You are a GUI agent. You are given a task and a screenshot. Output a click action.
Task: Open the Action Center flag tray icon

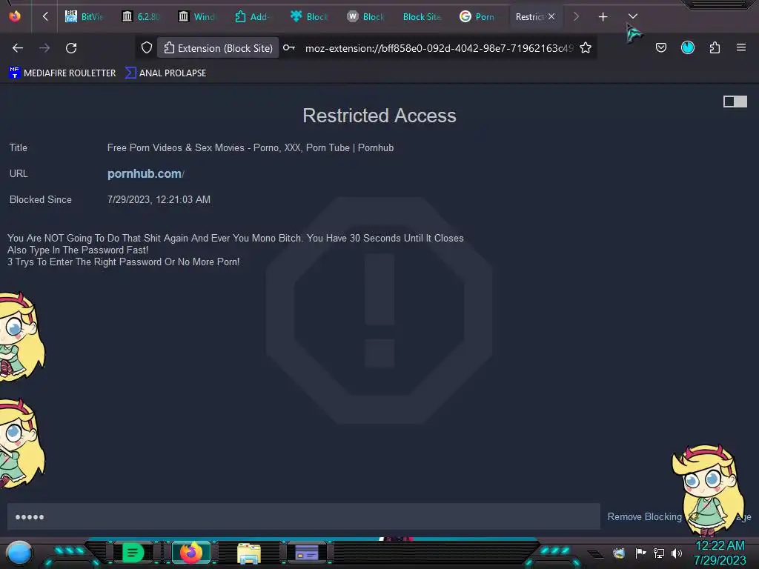[x=640, y=553]
